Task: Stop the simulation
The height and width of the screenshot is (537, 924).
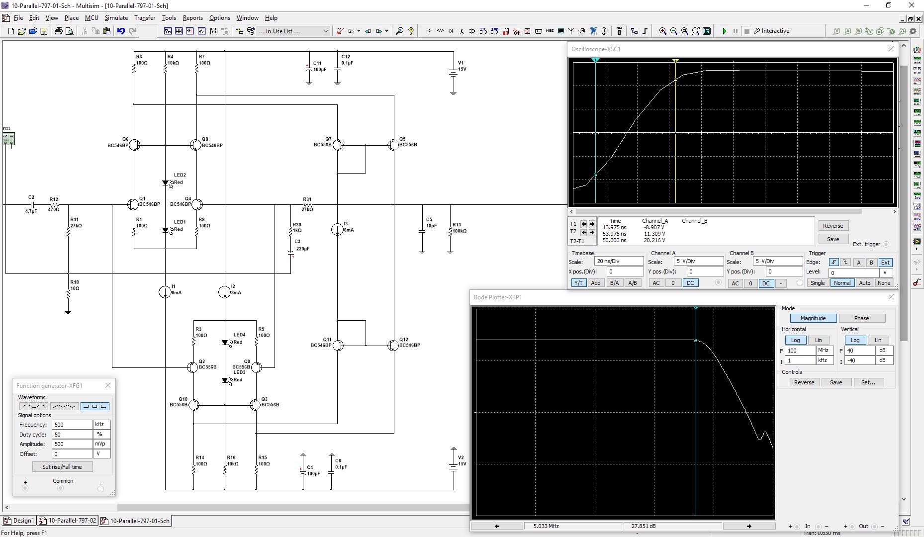Action: point(746,31)
